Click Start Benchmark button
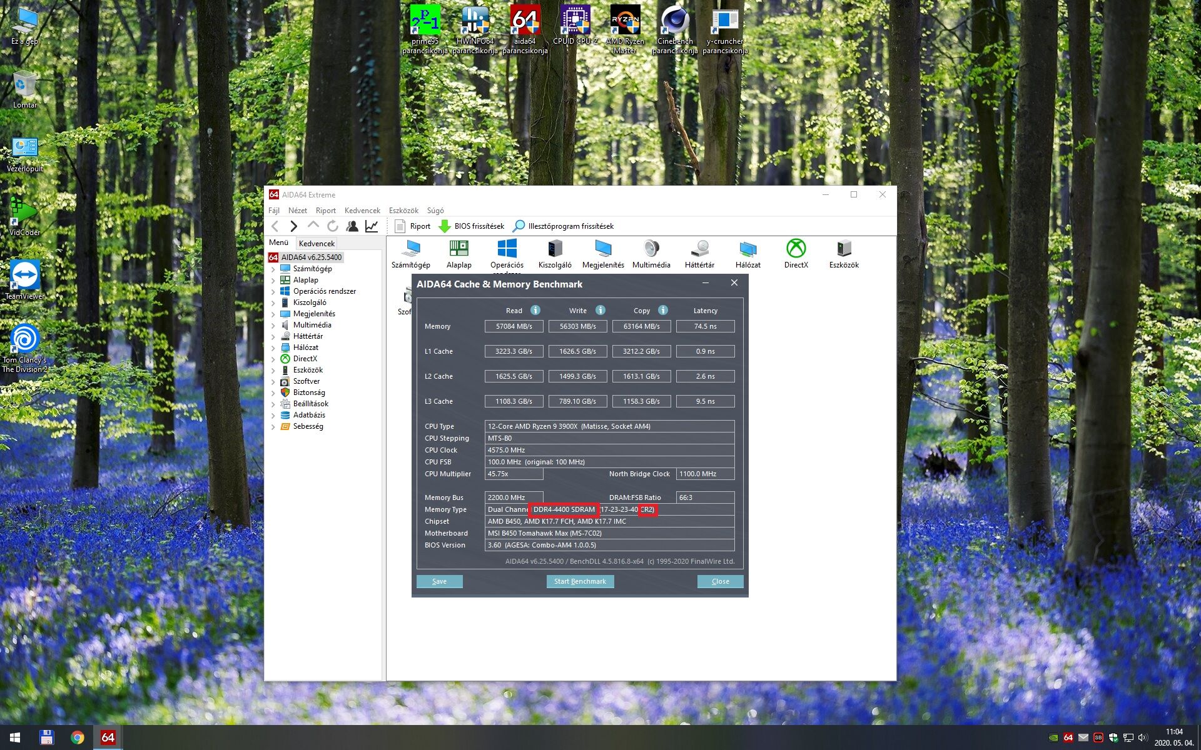The image size is (1201, 750). tap(580, 581)
